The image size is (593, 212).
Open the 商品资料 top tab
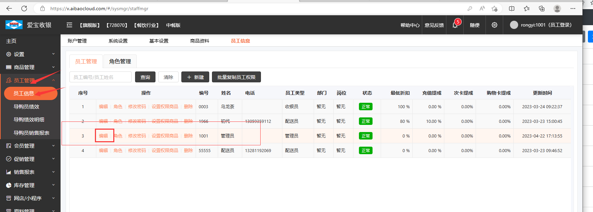tap(200, 41)
